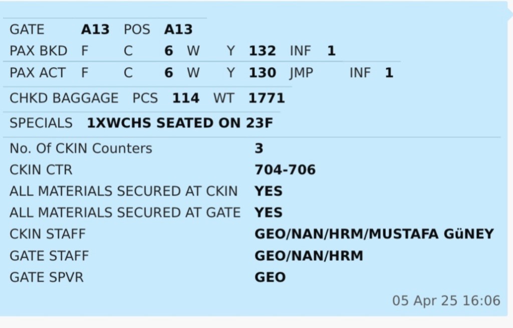513x328 pixels.
Task: Click the GATE SPVR value GEO
Action: [270, 277]
